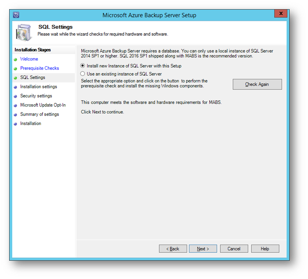Select SQL Settings in installation stages

33,77
